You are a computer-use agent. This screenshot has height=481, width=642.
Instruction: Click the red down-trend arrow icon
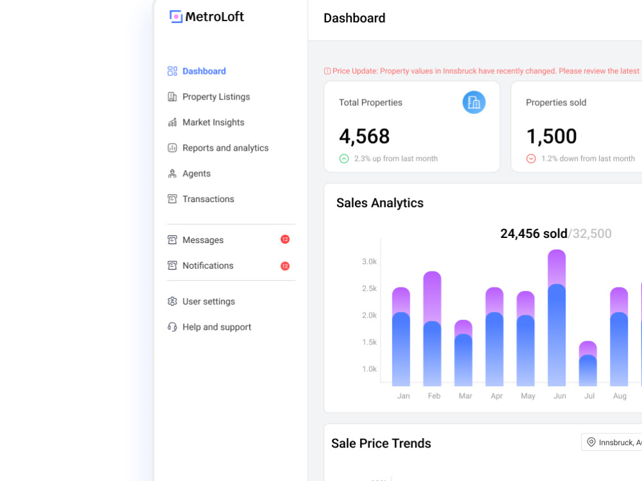(531, 158)
